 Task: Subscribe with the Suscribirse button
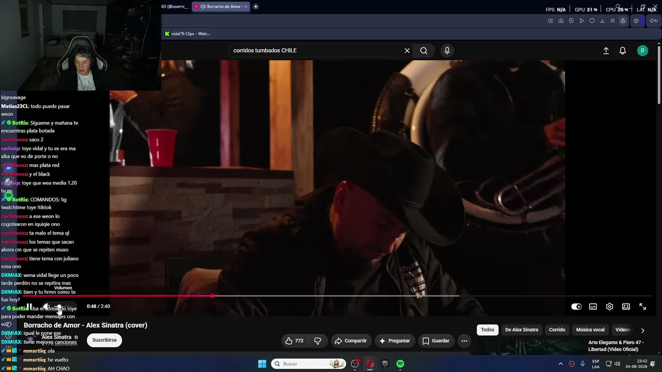tap(104, 340)
